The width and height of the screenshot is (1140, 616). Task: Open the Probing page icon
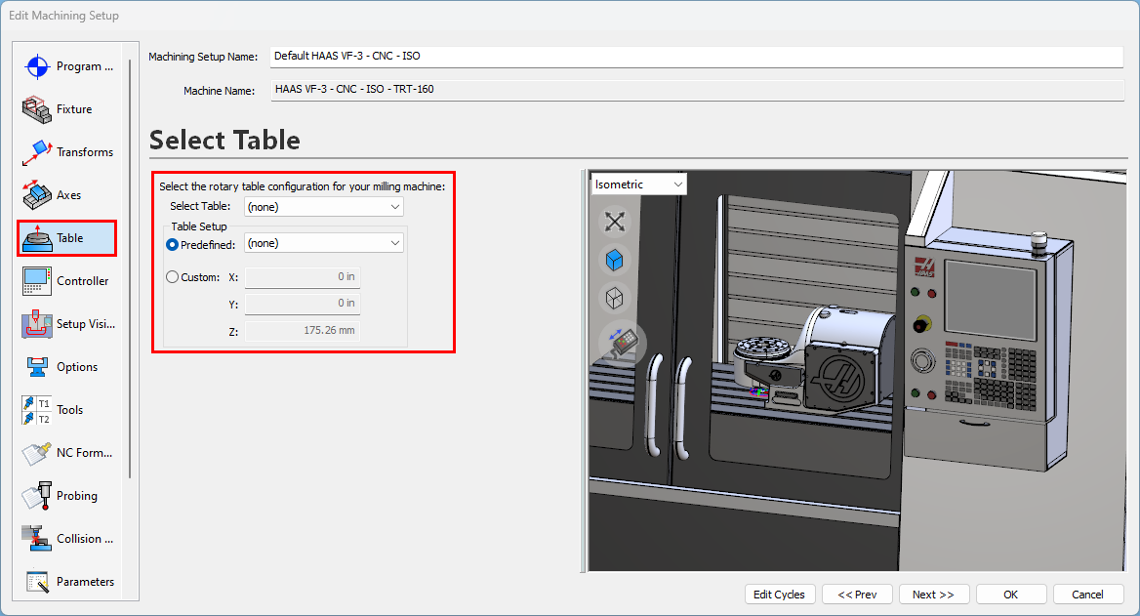coord(36,495)
